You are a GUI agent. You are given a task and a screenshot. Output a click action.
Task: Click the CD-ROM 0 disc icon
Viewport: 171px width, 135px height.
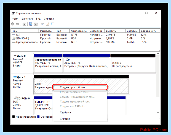click(15, 98)
